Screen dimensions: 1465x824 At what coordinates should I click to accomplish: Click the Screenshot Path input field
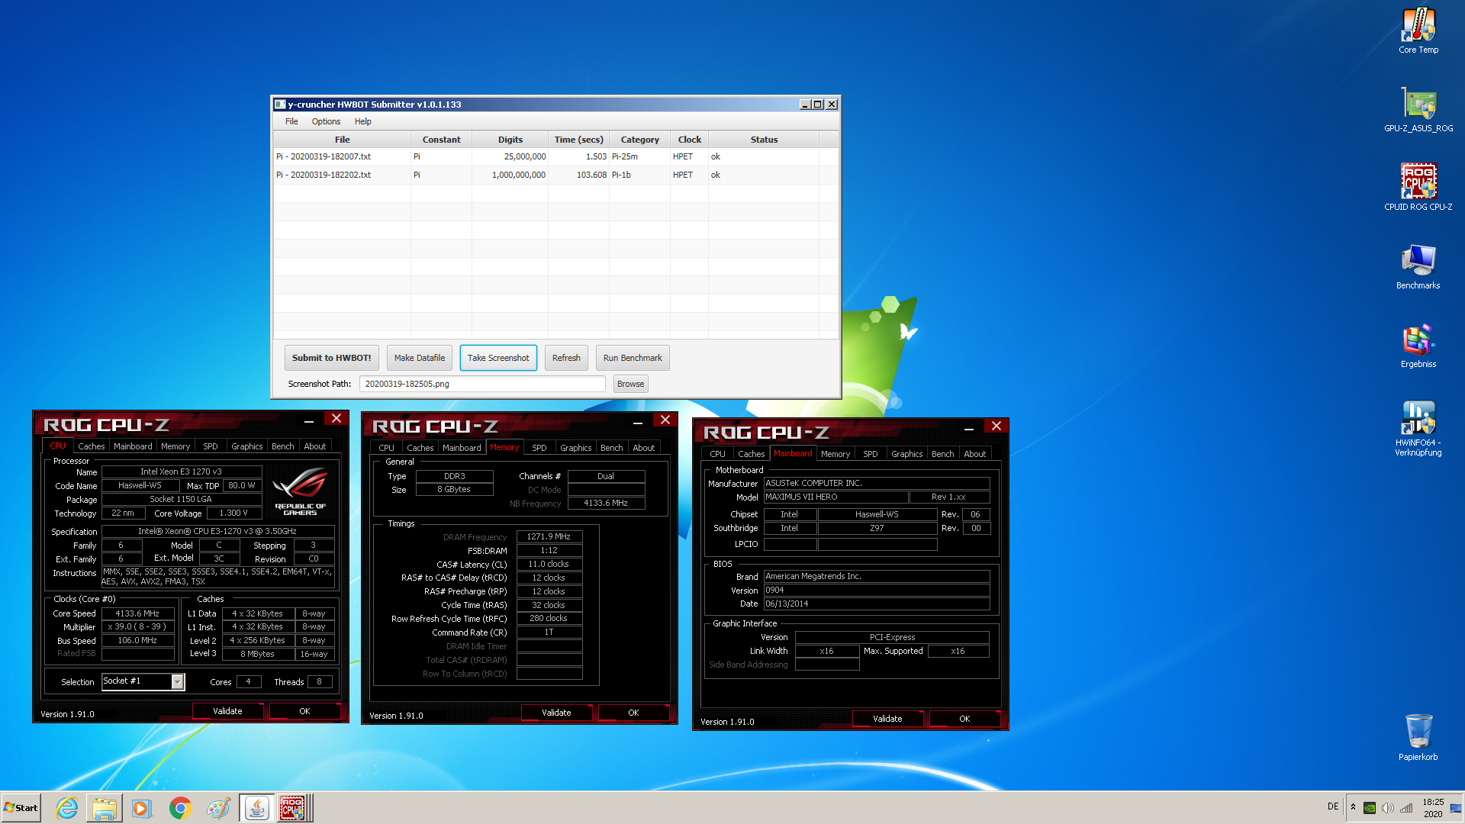pyautogui.click(x=482, y=384)
